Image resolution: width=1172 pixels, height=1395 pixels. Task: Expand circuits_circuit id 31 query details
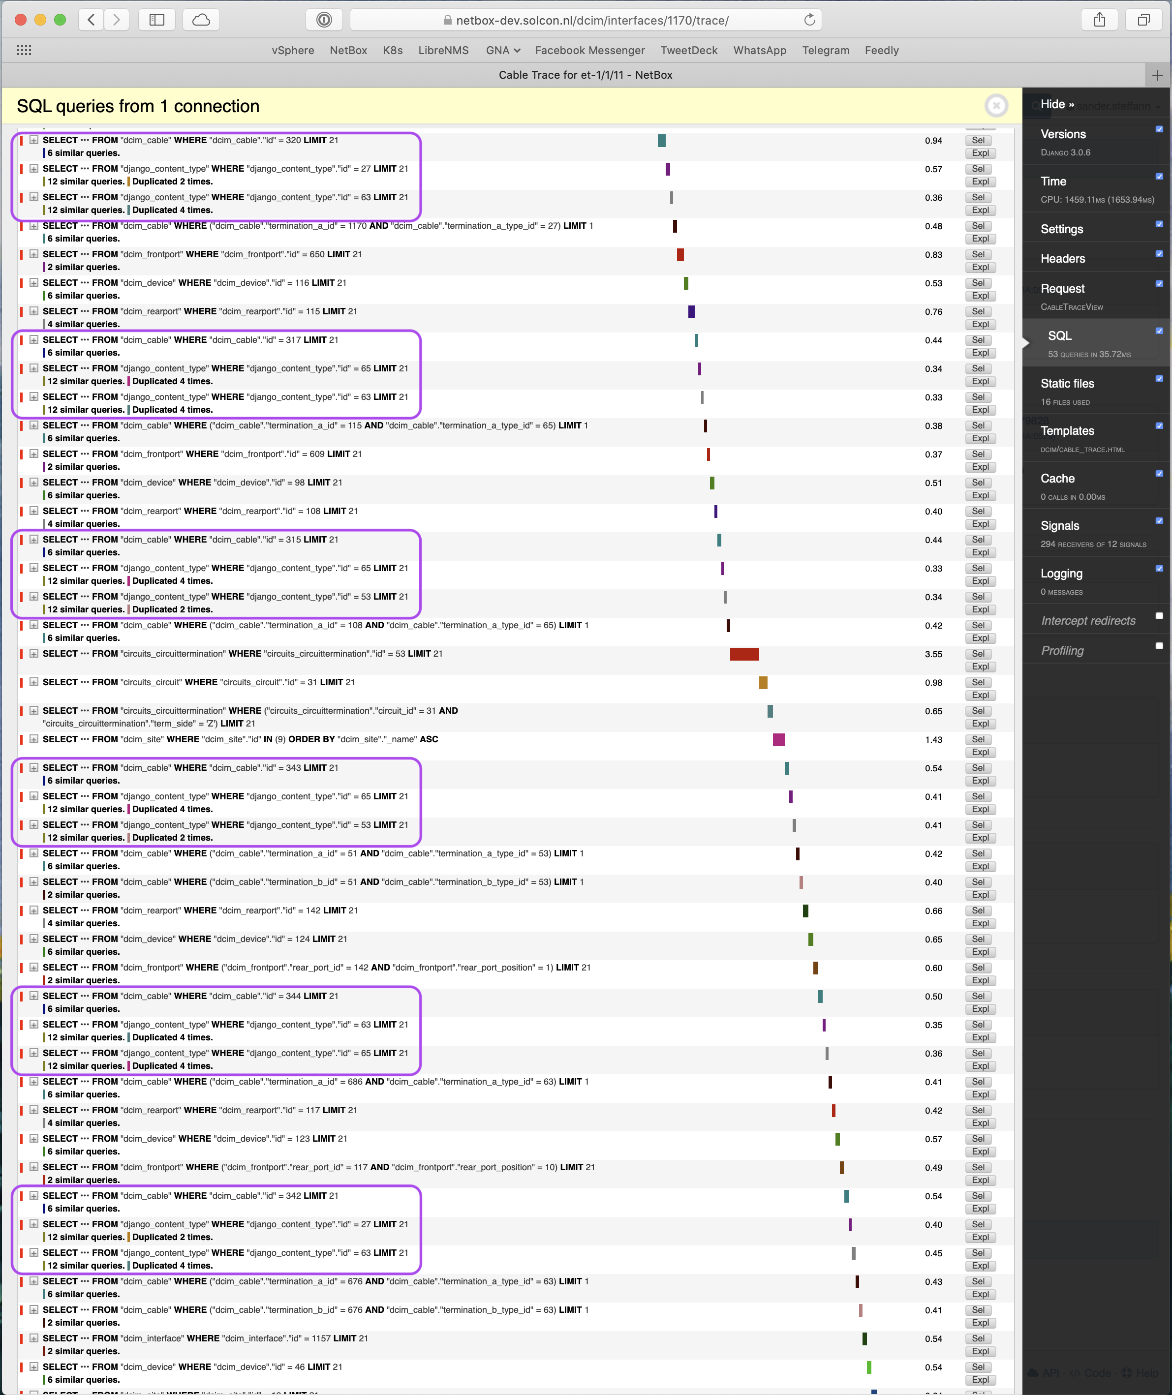pos(34,682)
